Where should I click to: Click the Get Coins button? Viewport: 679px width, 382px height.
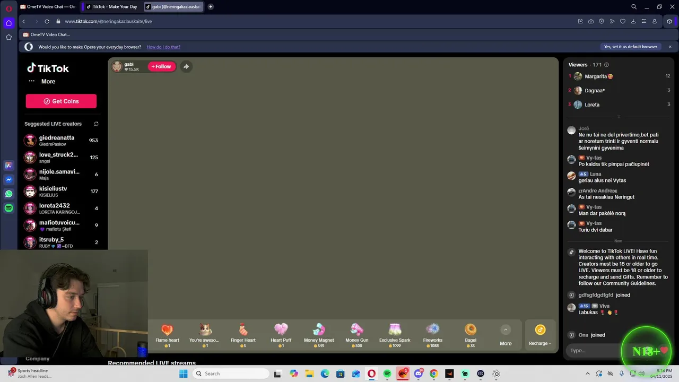61,101
